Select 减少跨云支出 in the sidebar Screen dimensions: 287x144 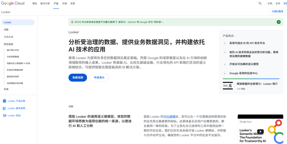click(x=13, y=50)
